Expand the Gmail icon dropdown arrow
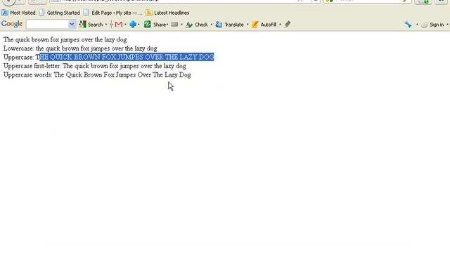450x253 pixels. [x=125, y=25]
